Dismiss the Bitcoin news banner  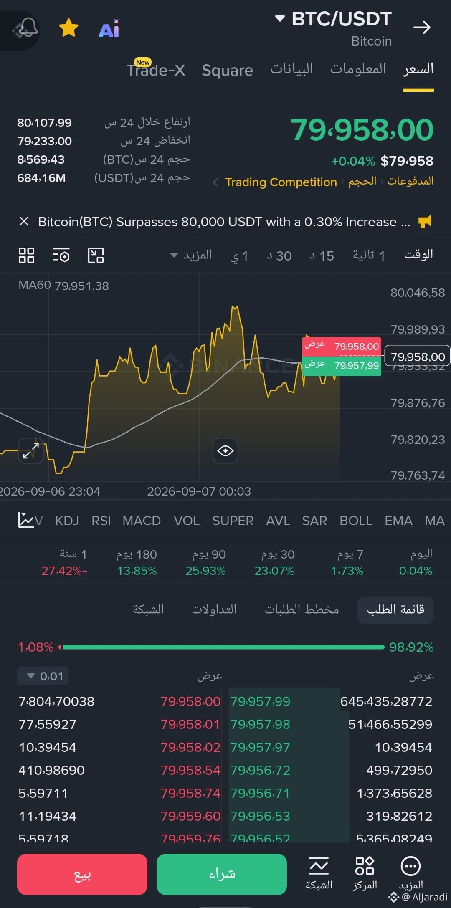pyautogui.click(x=24, y=221)
